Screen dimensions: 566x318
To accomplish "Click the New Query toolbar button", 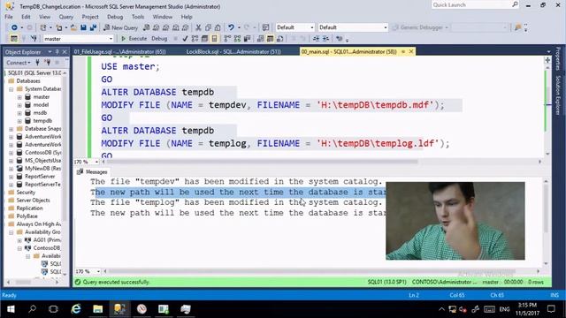I will [120, 27].
